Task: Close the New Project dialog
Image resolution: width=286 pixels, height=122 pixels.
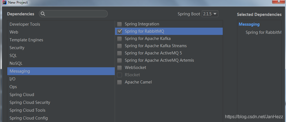Action: (279, 1)
